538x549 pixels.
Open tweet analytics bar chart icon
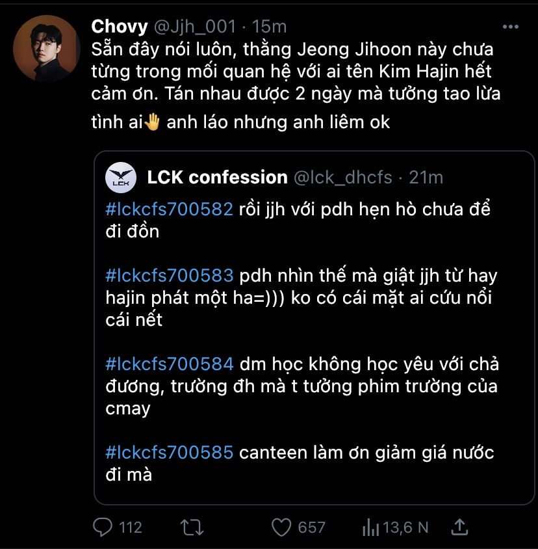[x=370, y=526]
